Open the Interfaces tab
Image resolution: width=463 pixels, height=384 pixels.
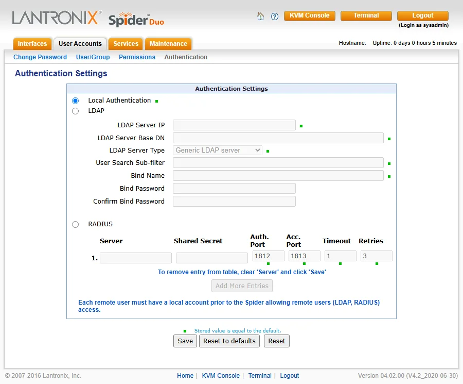point(32,44)
